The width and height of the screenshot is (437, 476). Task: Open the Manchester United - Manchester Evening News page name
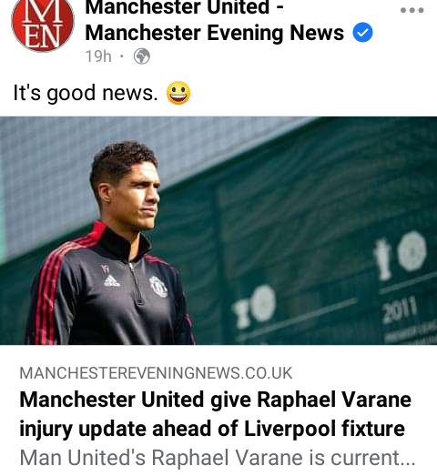[x=214, y=20]
